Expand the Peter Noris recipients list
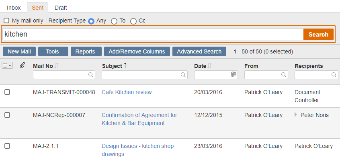The image size is (340, 160). 296,115
